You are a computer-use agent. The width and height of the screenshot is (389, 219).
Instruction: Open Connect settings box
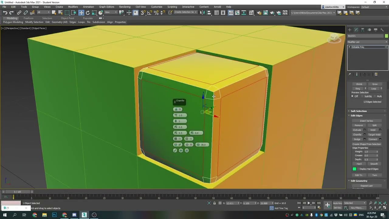pos(380,139)
